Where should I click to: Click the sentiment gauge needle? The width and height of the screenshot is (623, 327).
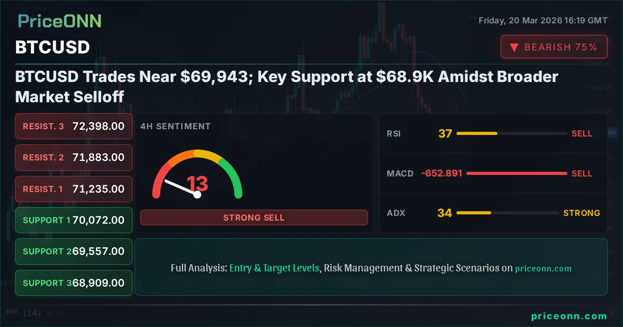coord(180,187)
